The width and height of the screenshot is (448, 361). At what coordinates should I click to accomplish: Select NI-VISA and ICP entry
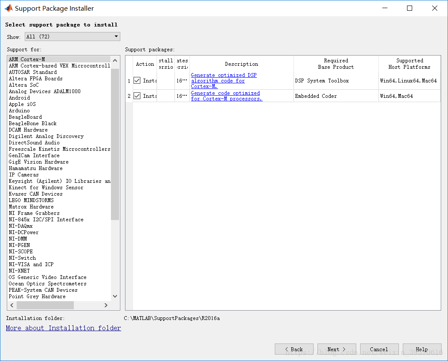pos(59,264)
